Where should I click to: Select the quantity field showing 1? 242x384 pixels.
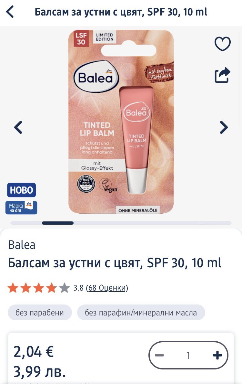[188, 355]
